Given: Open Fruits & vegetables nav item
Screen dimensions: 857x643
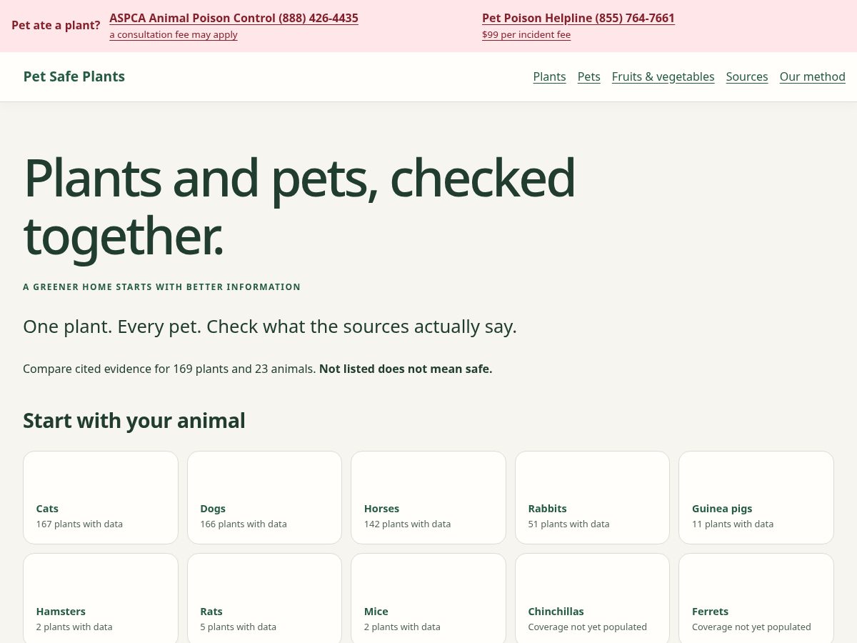Looking at the screenshot, I should [x=663, y=76].
